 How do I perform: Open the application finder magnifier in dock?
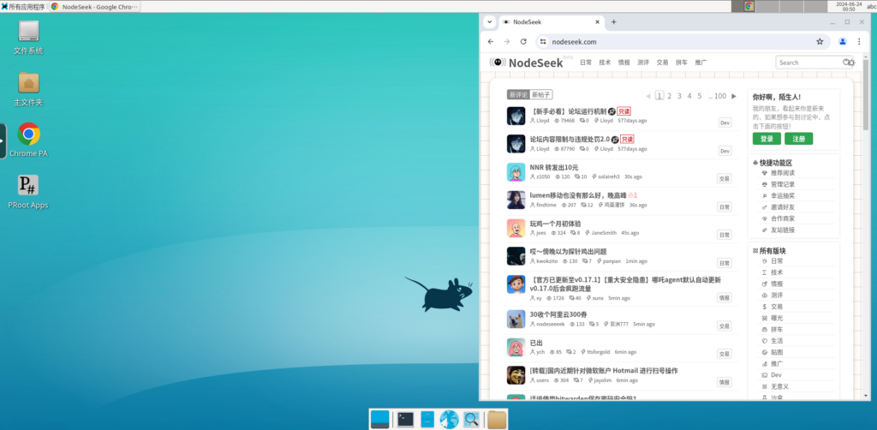point(470,419)
